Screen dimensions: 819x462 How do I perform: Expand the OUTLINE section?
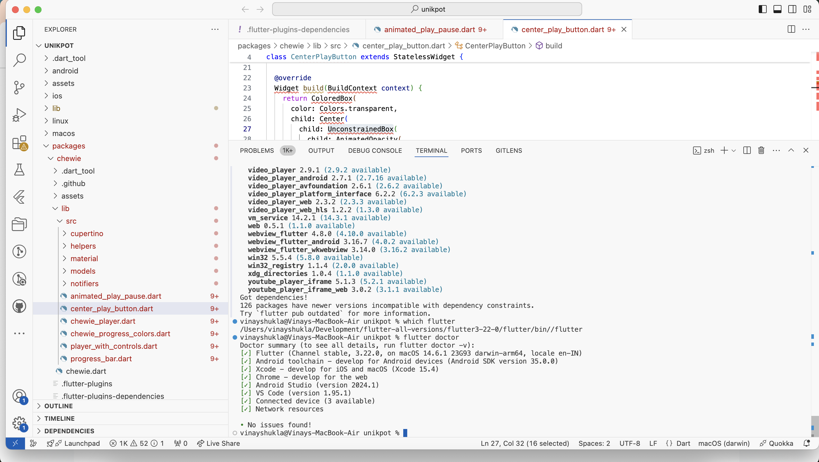point(130,406)
